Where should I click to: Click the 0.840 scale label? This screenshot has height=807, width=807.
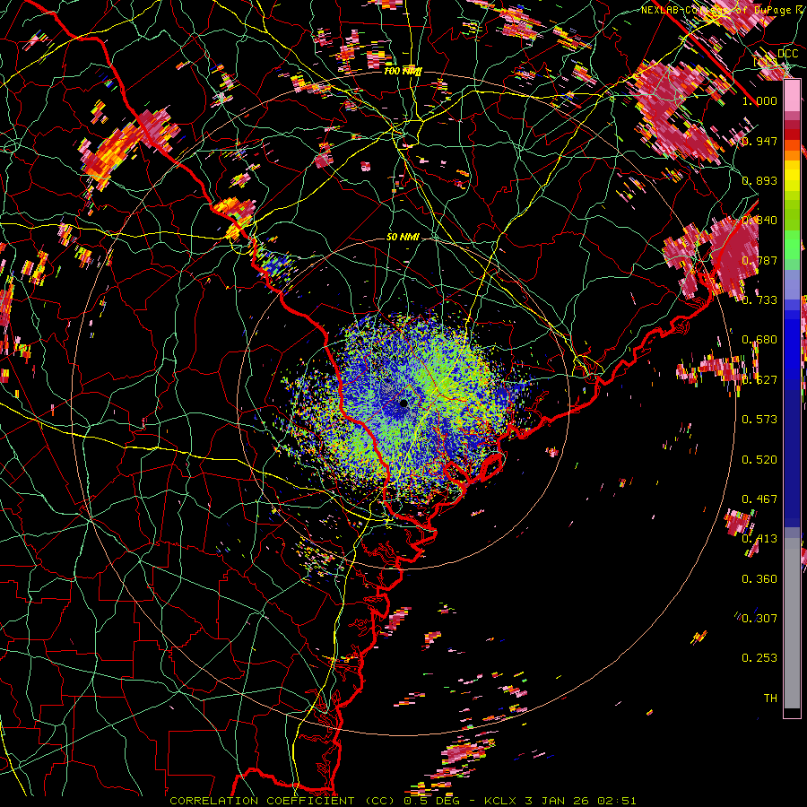point(759,221)
